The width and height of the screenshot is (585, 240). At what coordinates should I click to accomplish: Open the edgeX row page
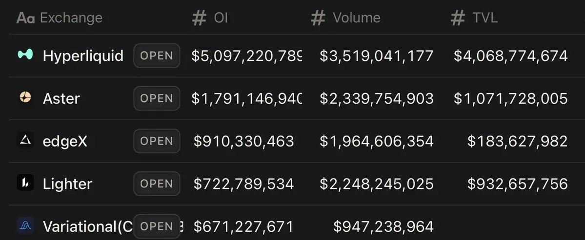(157, 141)
